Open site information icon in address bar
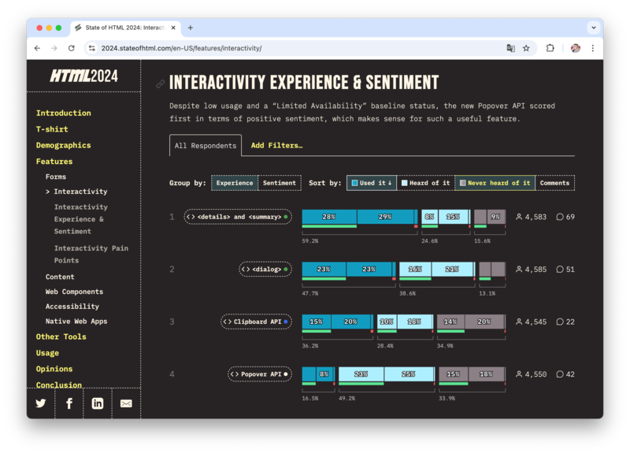Viewport: 630px width, 454px height. click(x=92, y=48)
